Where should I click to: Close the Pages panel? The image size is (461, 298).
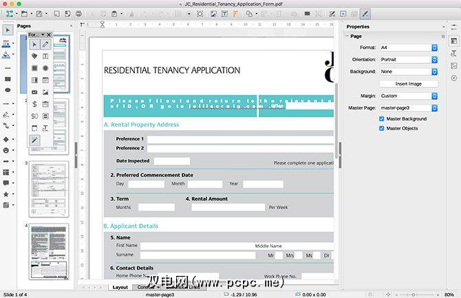tap(71, 26)
